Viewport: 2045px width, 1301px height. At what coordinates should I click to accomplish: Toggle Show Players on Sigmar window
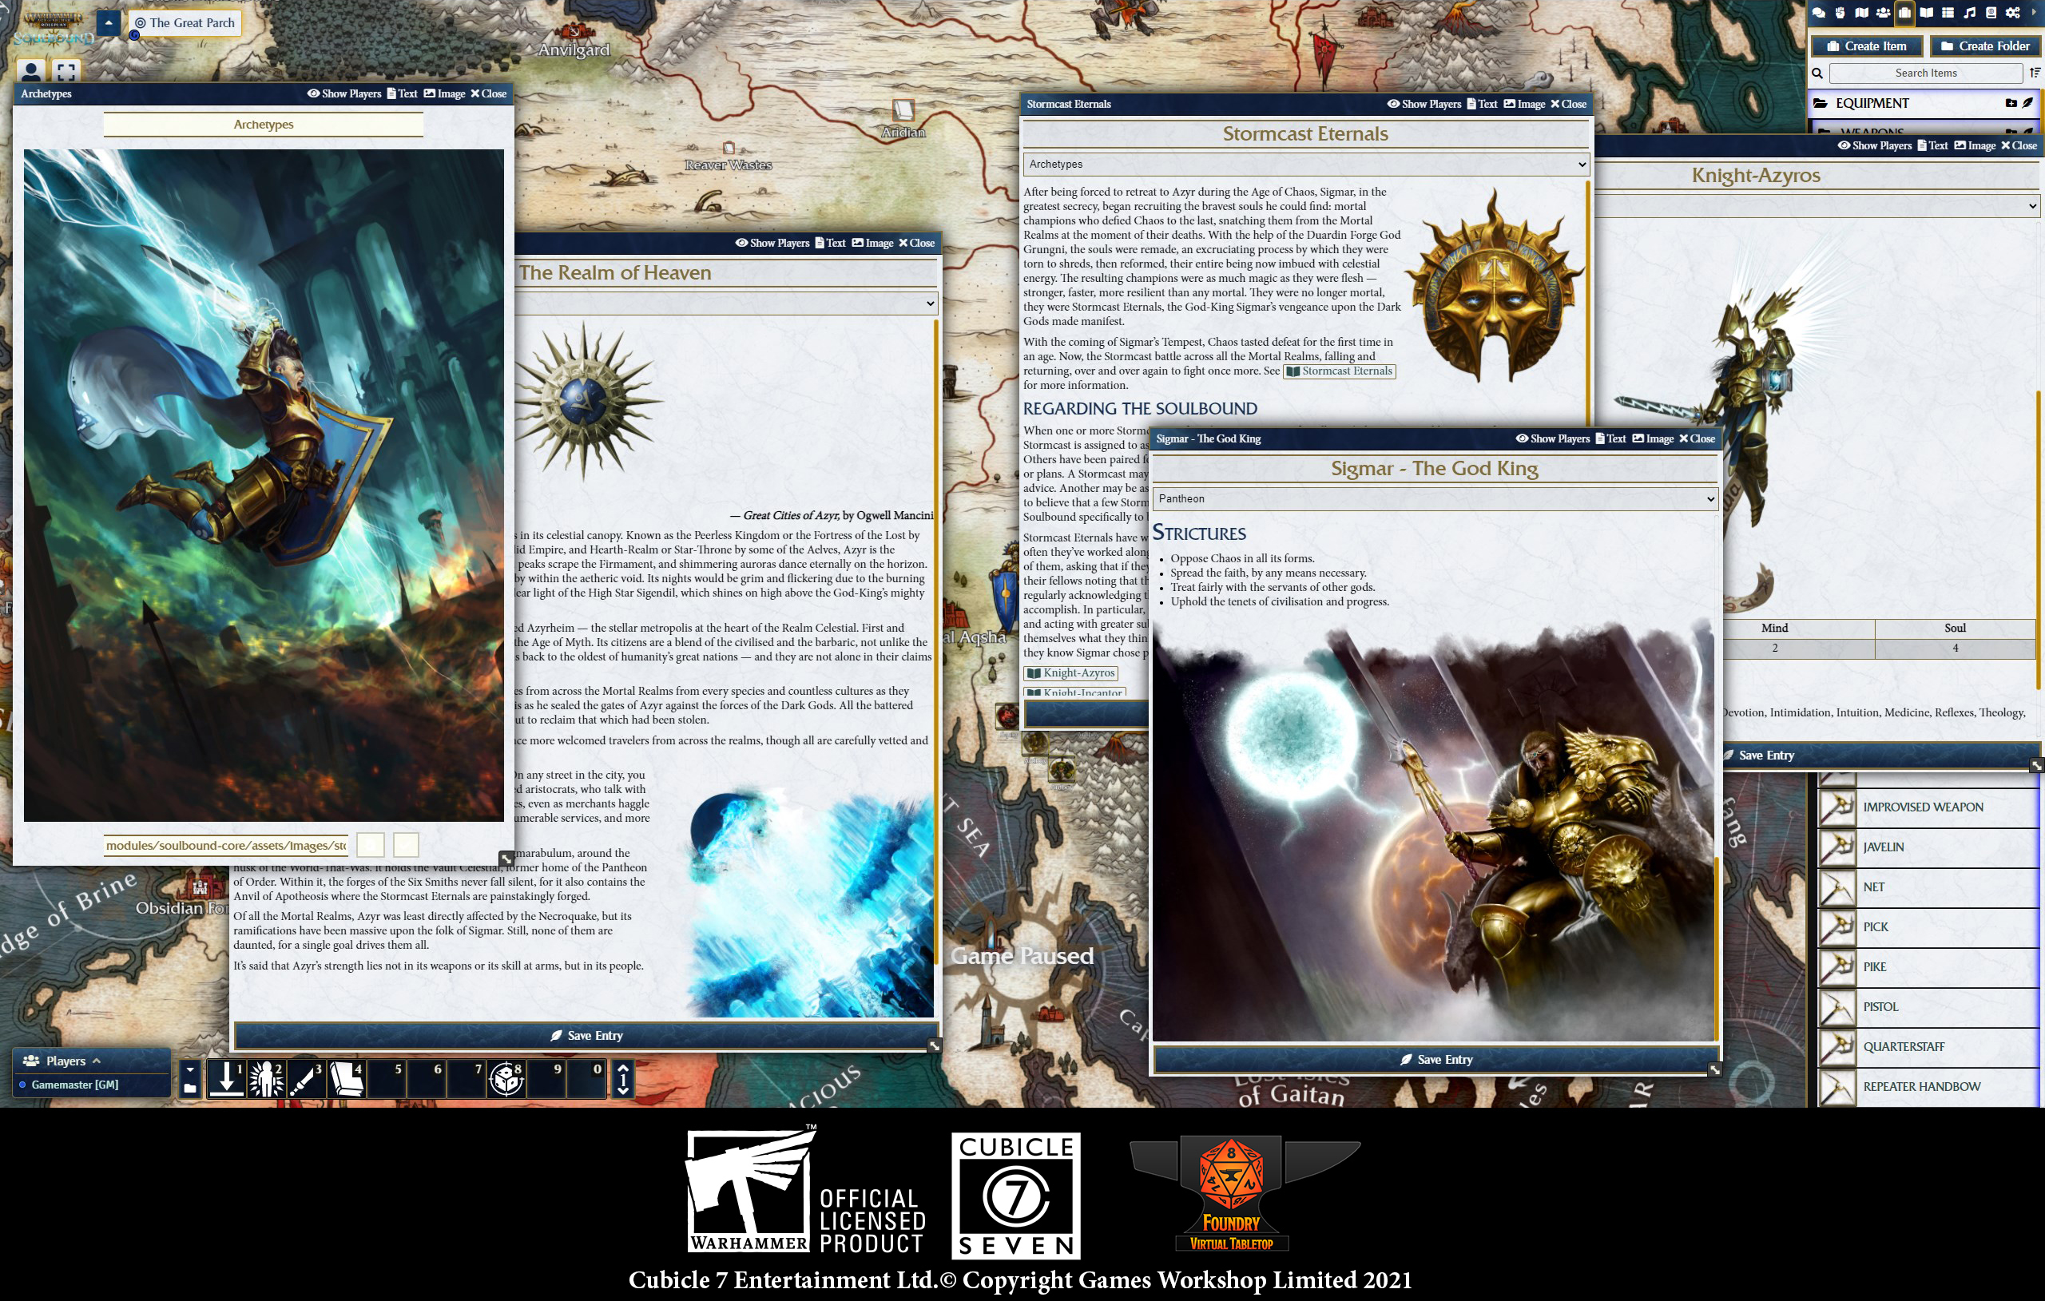tap(1552, 438)
